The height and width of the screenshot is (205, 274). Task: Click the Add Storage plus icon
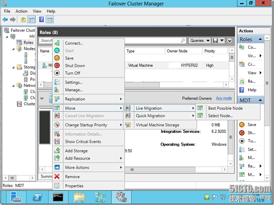(57, 150)
